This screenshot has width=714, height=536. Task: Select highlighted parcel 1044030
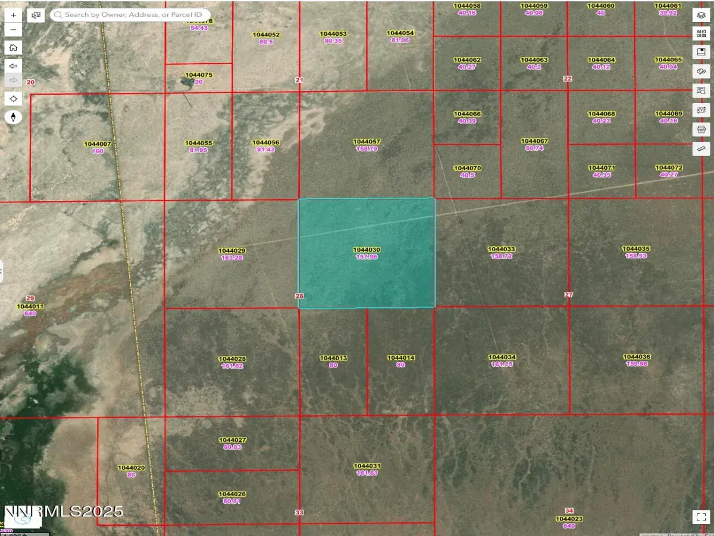366,274
